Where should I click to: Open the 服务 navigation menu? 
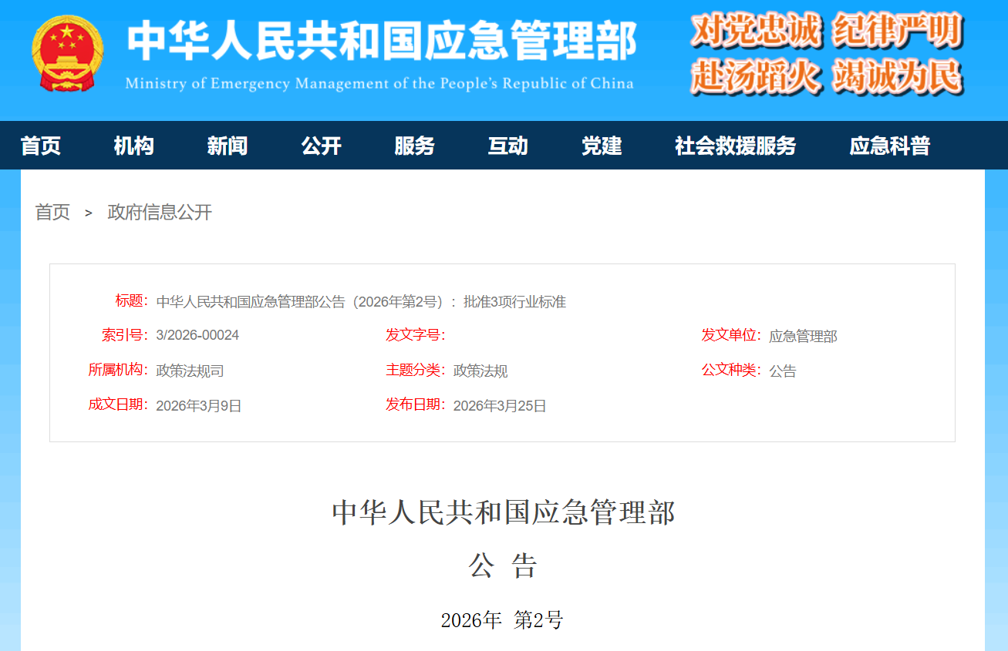tap(415, 146)
